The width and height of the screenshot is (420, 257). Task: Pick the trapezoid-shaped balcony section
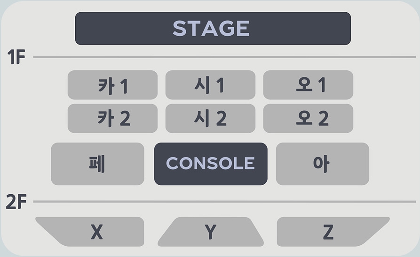211,232
